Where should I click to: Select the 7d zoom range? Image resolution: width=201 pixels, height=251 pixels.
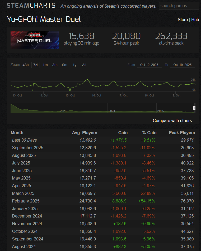click(x=35, y=65)
